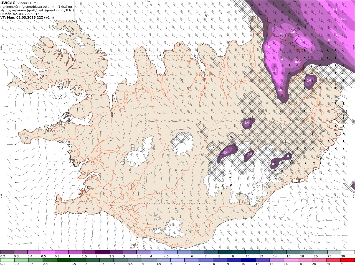
Task: Click purple swatch at 12 in lower legend
Action: (262, 260)
